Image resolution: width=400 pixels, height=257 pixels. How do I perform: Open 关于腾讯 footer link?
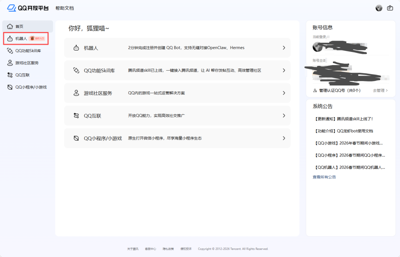pyautogui.click(x=133, y=249)
